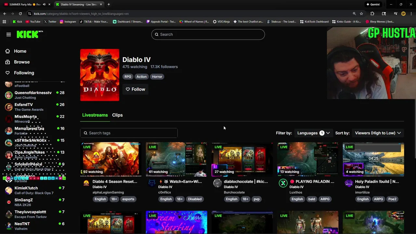Click Luxthos channel avatar
The width and height of the screenshot is (416, 234).
coord(283,183)
